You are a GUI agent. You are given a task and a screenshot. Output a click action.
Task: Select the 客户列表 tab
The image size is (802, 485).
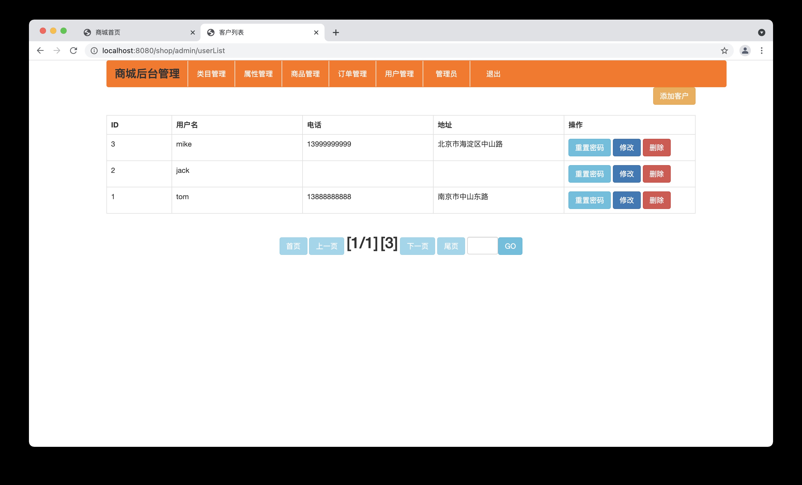pyautogui.click(x=262, y=33)
